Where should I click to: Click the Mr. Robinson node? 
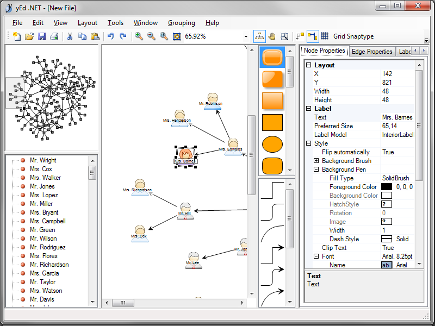[x=213, y=102]
